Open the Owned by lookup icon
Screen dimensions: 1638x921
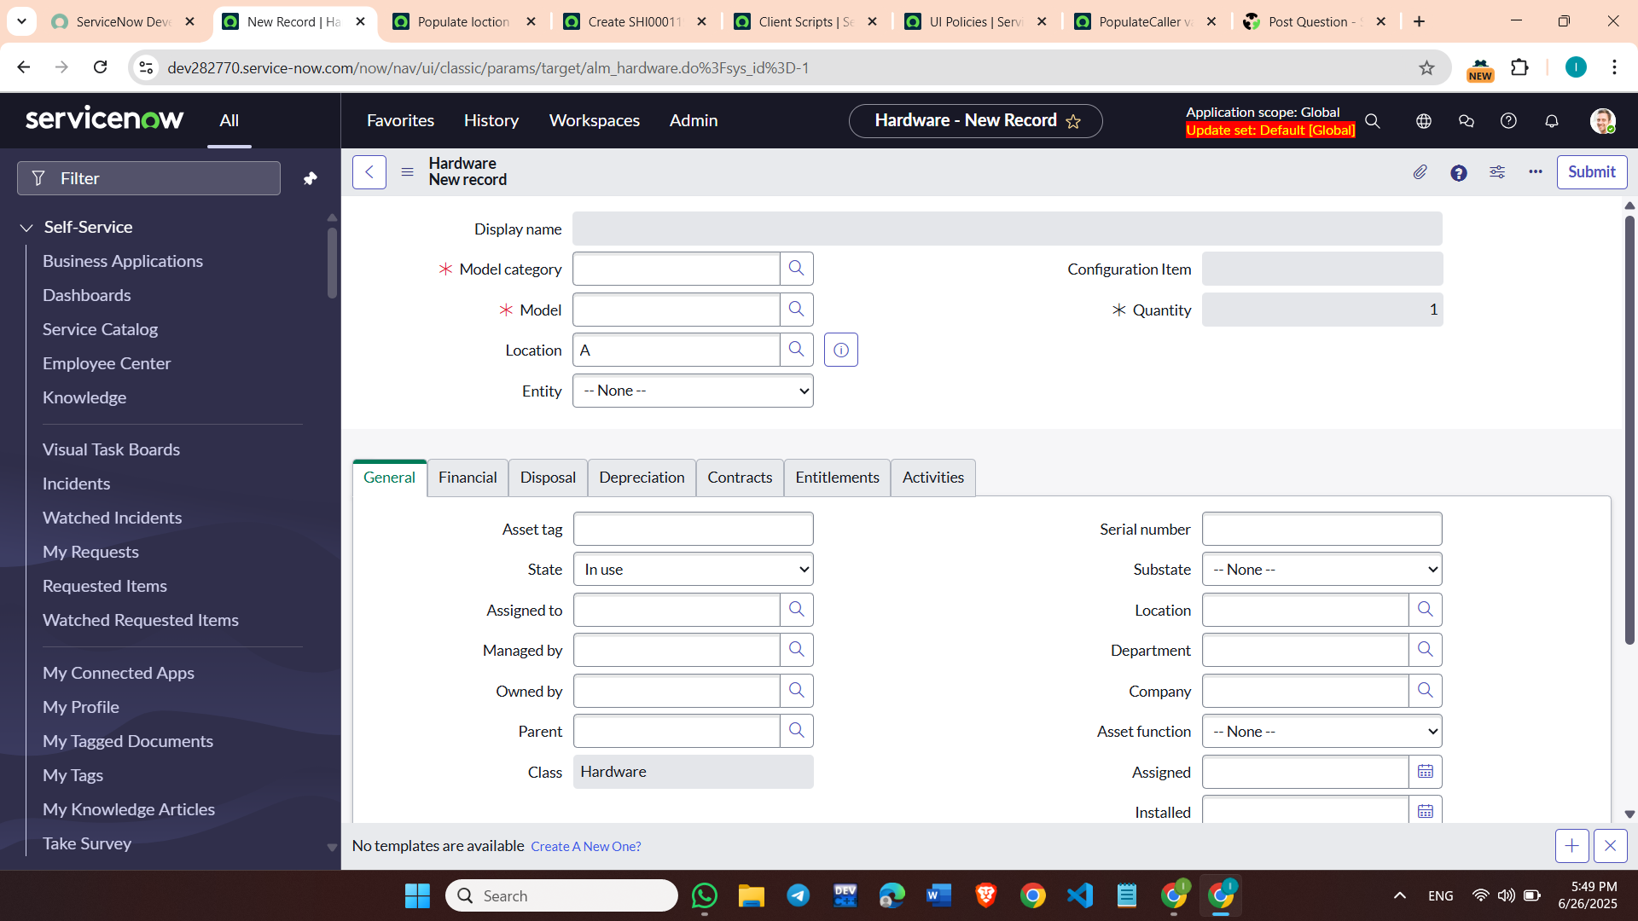(x=796, y=691)
